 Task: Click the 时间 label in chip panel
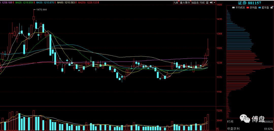230,122
